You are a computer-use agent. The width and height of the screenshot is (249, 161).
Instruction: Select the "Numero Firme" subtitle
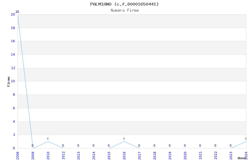(125, 11)
